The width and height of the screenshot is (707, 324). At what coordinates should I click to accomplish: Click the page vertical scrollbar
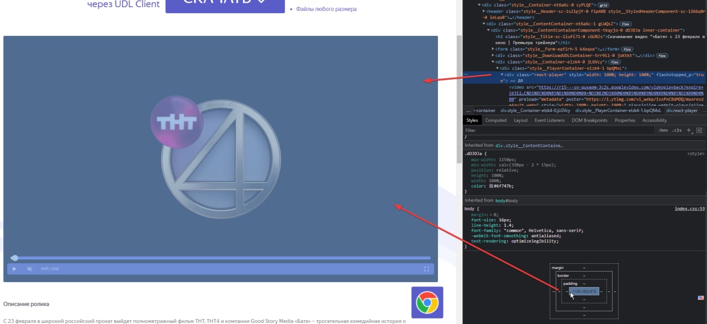tap(459, 99)
